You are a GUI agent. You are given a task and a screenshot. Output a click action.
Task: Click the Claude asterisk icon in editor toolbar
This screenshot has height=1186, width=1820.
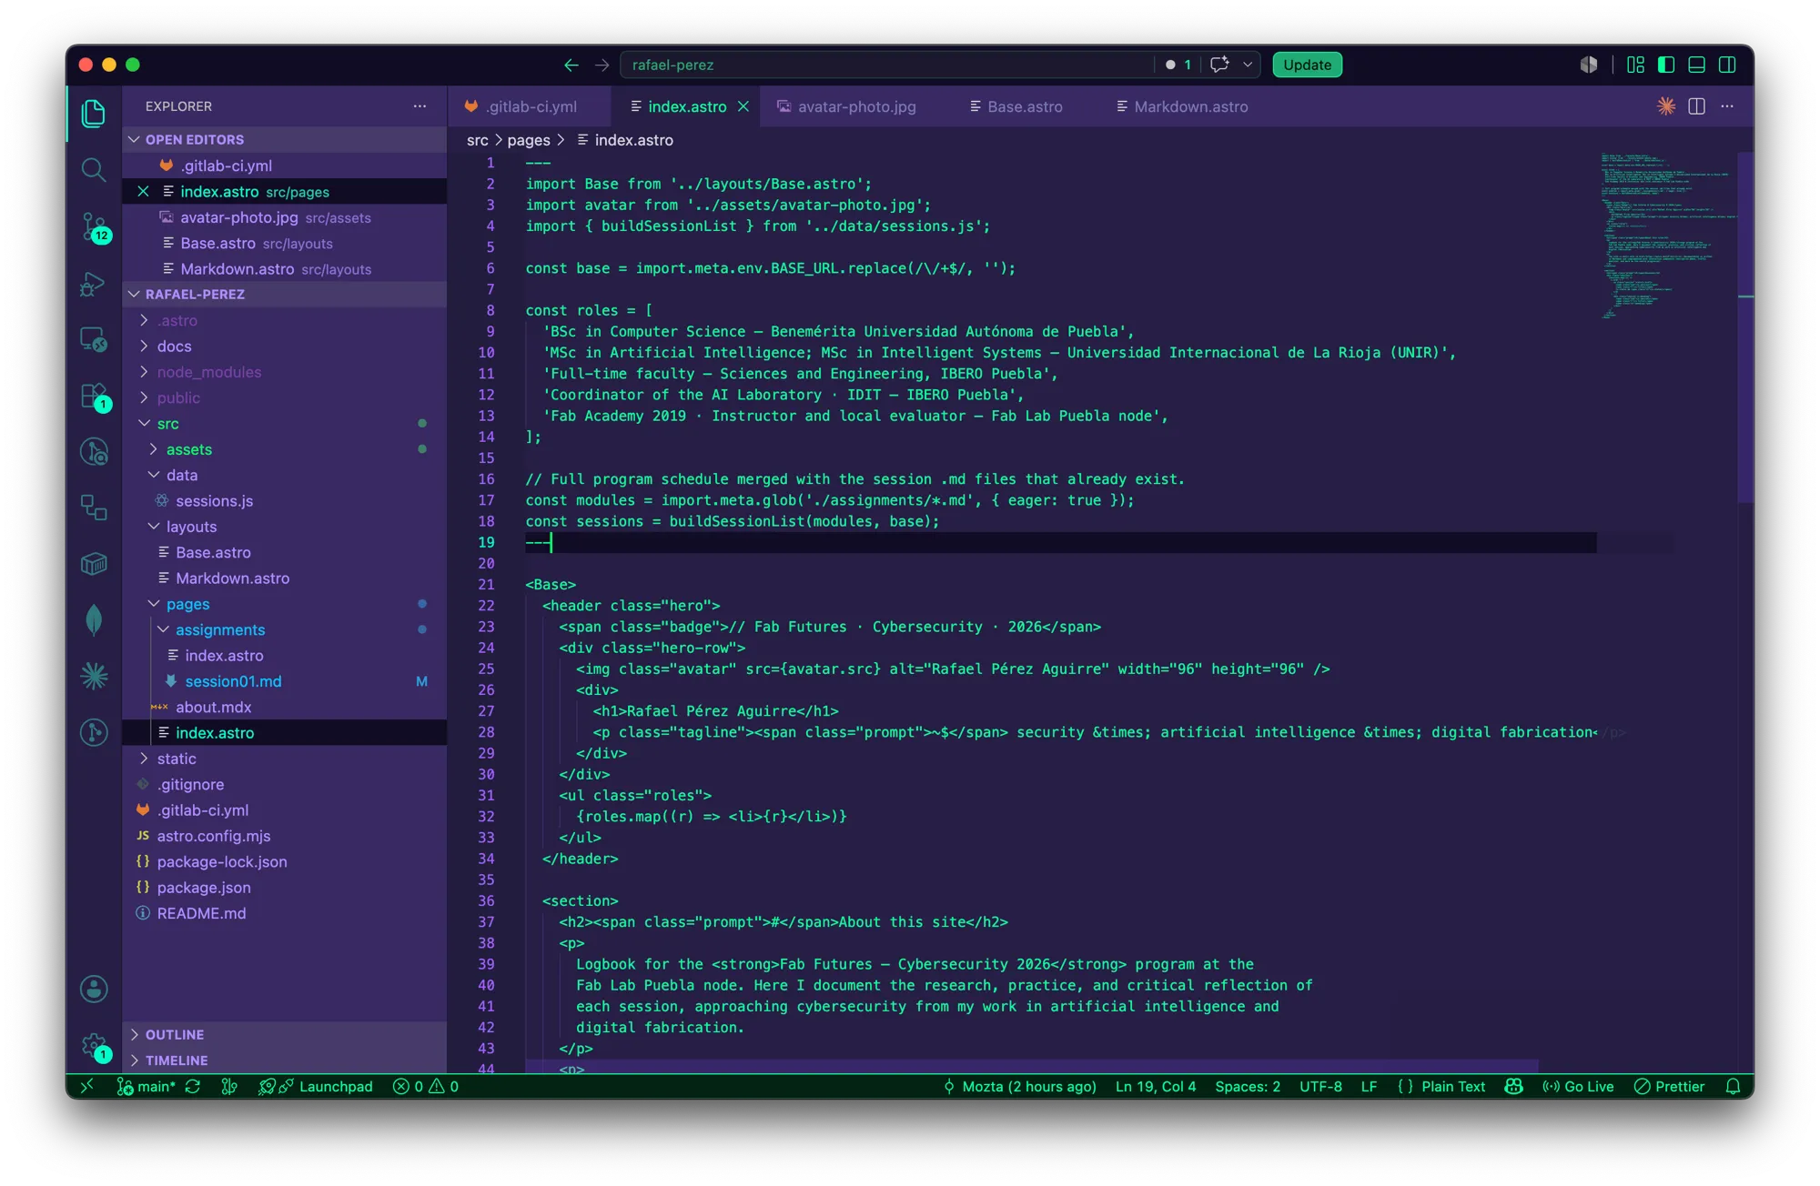1665,106
